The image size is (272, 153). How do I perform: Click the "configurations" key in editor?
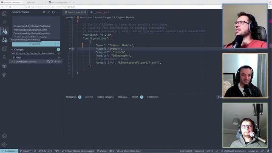(95, 38)
